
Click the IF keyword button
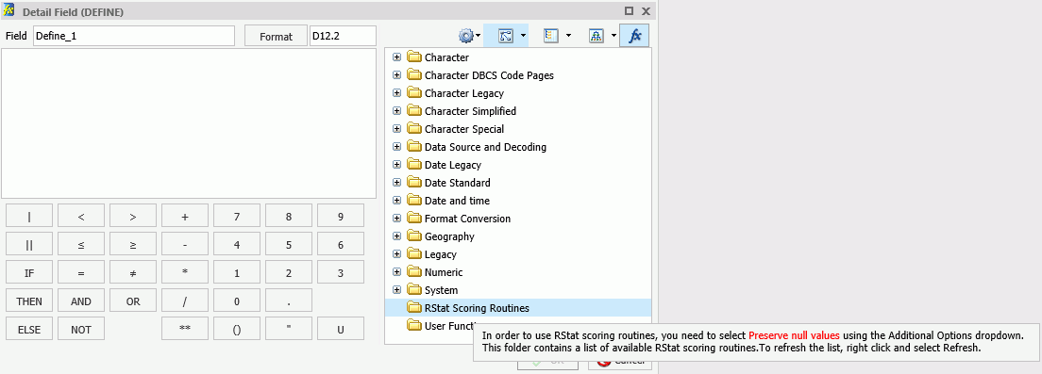click(29, 272)
